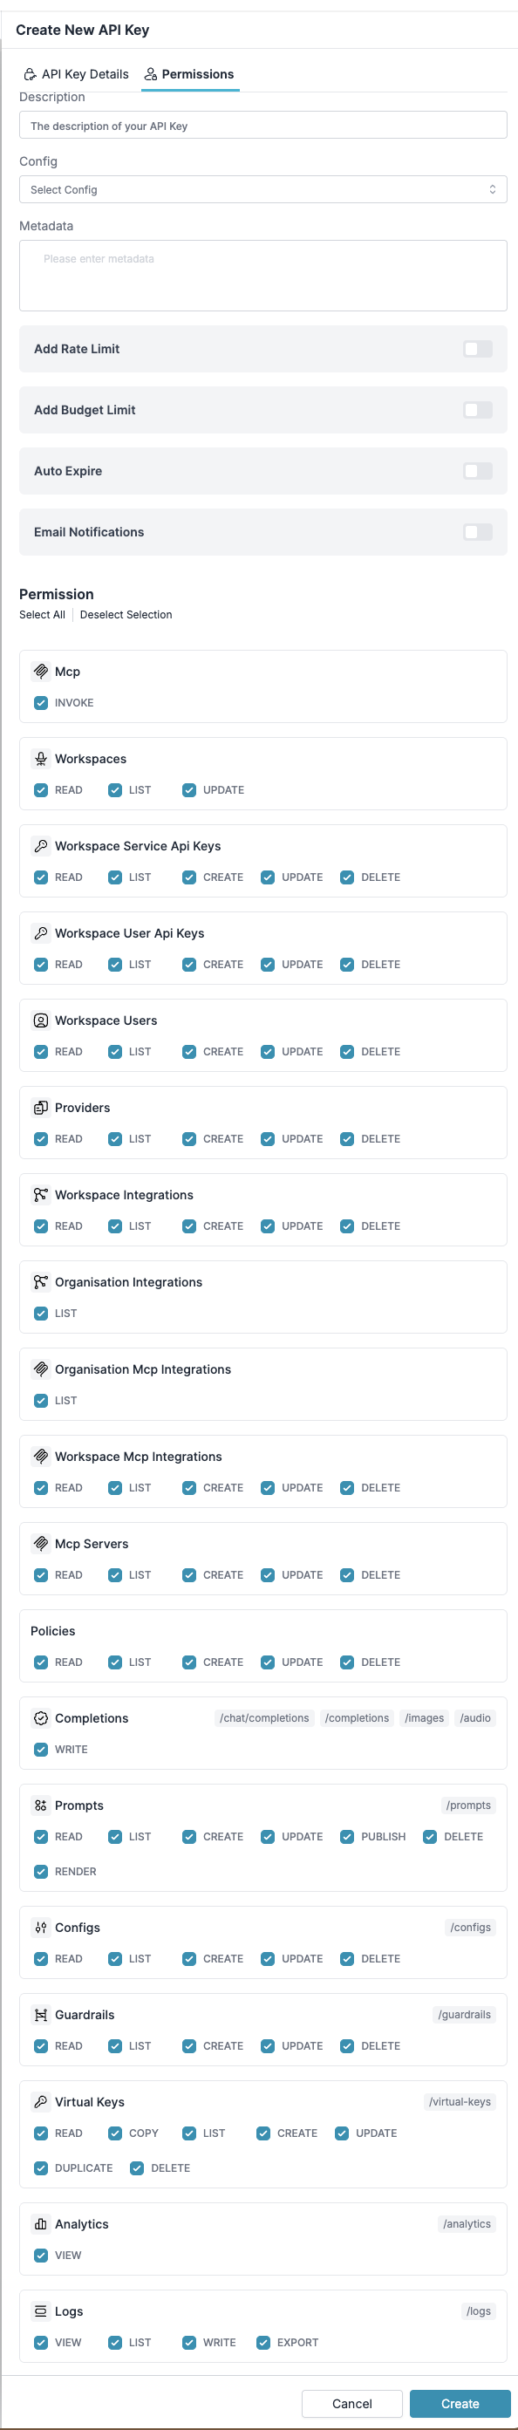
Task: Click the Workspace Users person icon
Action: pyautogui.click(x=42, y=1020)
